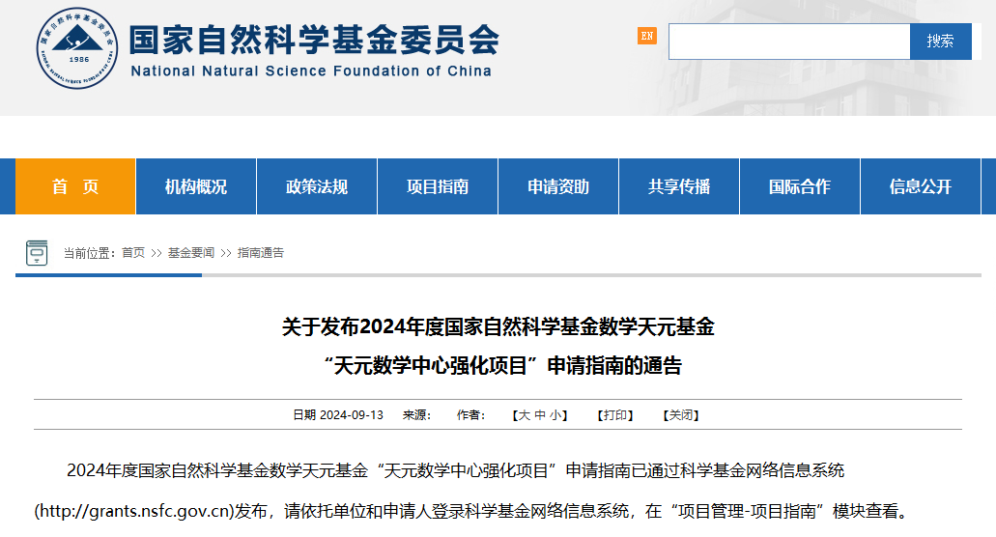The height and width of the screenshot is (537, 996).
Task: Click the 国家自然科学基金委员会 site title
Action: coord(314,40)
